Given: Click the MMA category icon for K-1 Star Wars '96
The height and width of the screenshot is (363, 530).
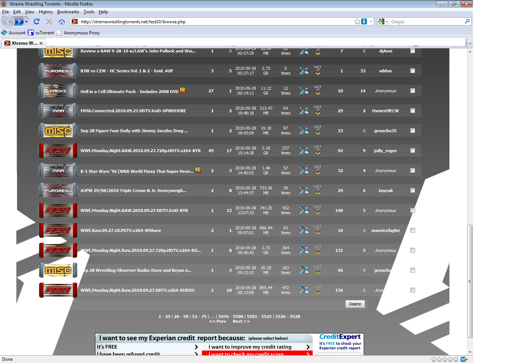Looking at the screenshot, I should point(58,171).
